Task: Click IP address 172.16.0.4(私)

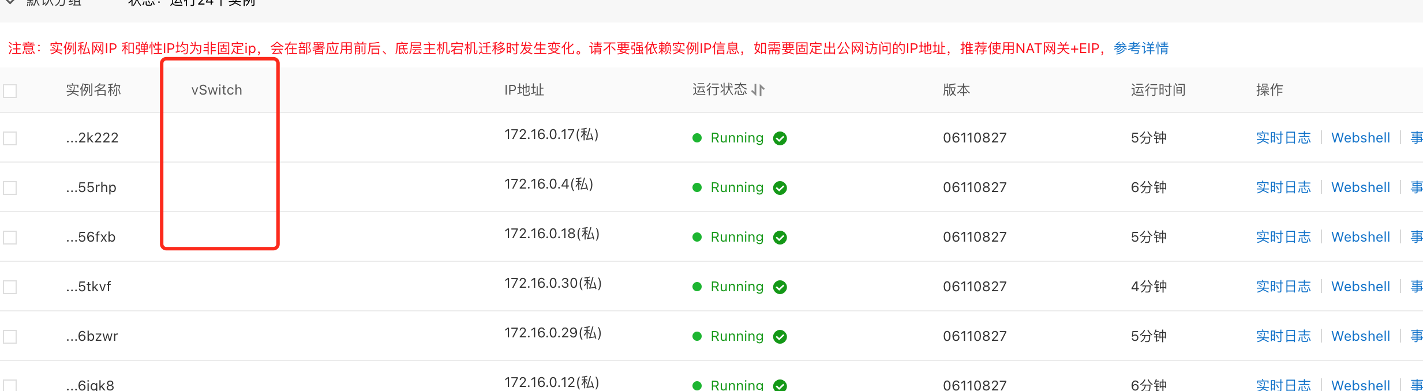Action: [549, 184]
